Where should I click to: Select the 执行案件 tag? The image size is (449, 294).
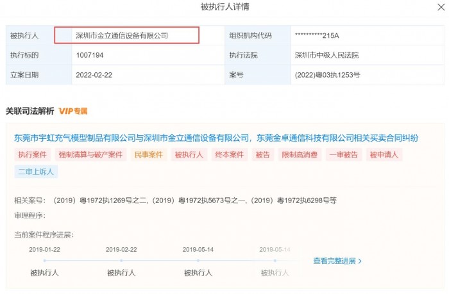[x=32, y=155]
